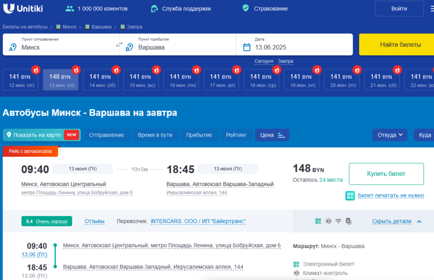
Task: Open the Отзывы reviews link
Action: (94, 221)
